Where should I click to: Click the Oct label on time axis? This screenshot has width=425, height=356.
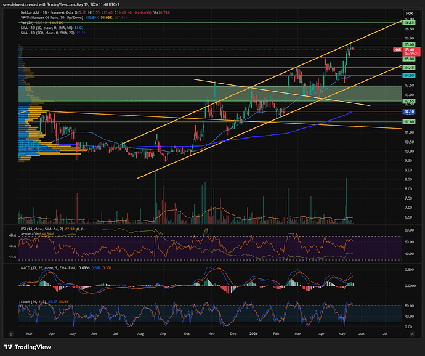(x=187, y=334)
